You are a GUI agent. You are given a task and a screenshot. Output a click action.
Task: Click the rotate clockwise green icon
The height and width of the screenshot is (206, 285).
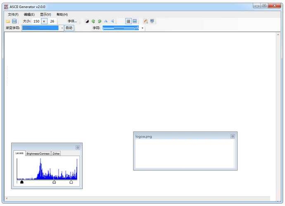point(100,21)
